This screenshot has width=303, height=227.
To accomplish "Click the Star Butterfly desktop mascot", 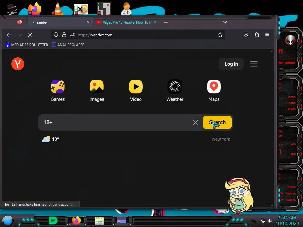I will [x=239, y=195].
